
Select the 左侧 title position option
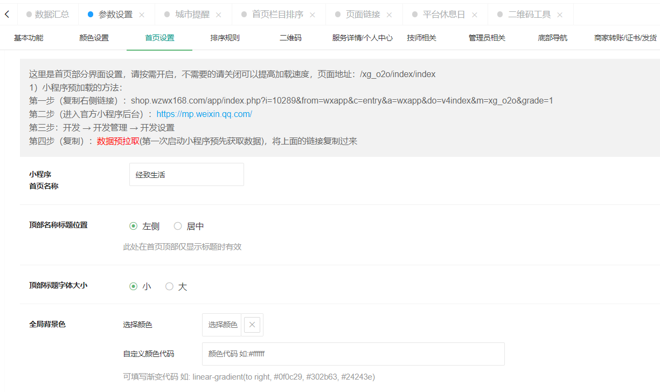133,226
